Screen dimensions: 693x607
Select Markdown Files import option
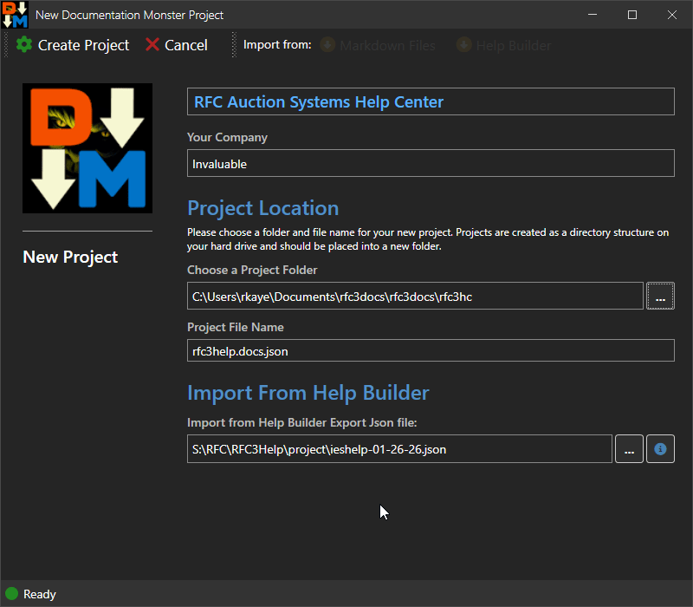379,45
